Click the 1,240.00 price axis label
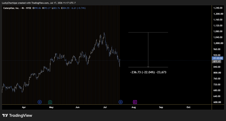 [x=218, y=8]
